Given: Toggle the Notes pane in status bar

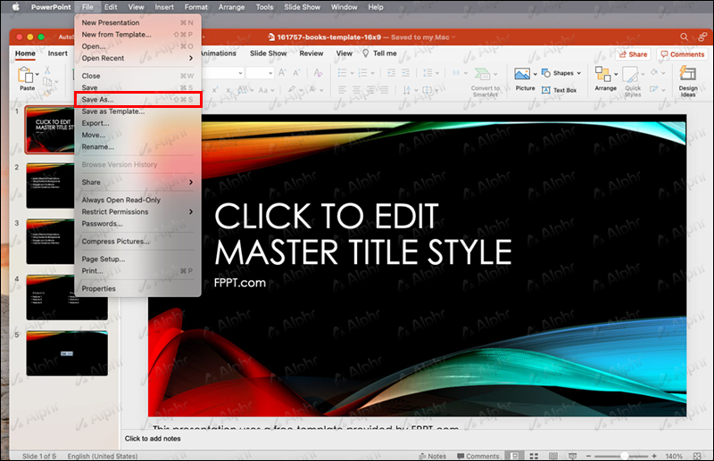Looking at the screenshot, I should (x=431, y=456).
